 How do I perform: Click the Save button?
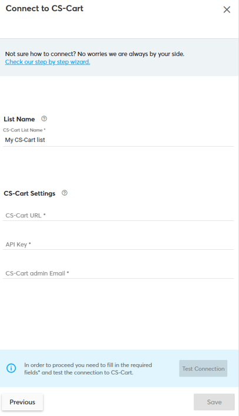click(x=214, y=402)
